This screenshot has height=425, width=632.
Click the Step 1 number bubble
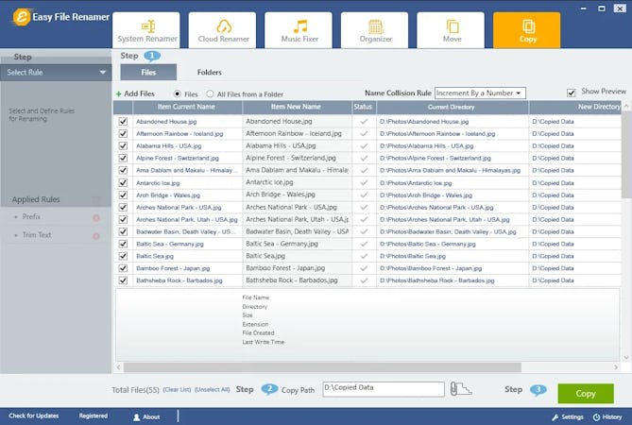coord(152,56)
